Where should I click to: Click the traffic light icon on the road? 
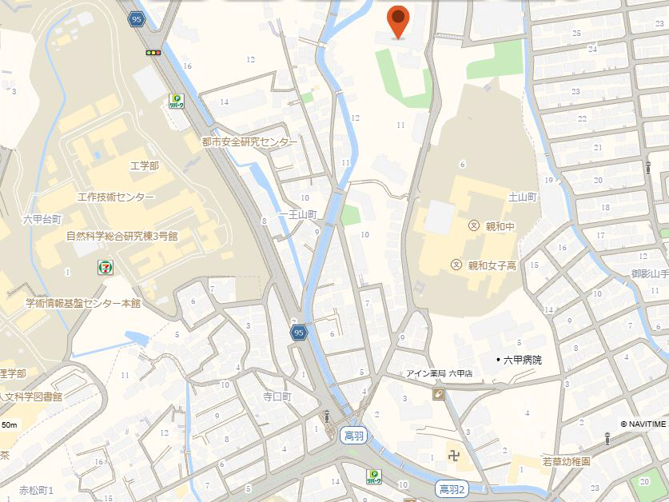[x=153, y=53]
